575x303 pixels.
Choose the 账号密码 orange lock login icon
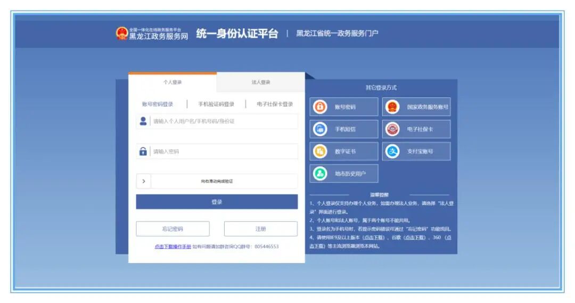320,107
